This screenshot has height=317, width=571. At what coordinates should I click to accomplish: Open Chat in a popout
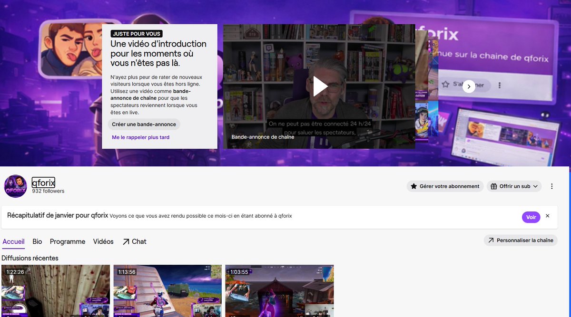(x=134, y=241)
